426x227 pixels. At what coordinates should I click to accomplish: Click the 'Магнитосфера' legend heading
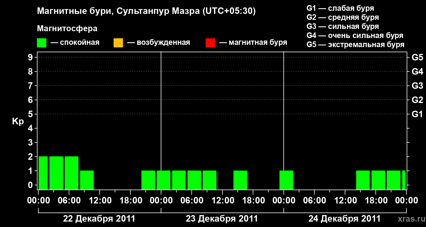67,29
